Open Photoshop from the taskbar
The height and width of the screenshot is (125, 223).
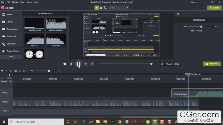point(112,122)
